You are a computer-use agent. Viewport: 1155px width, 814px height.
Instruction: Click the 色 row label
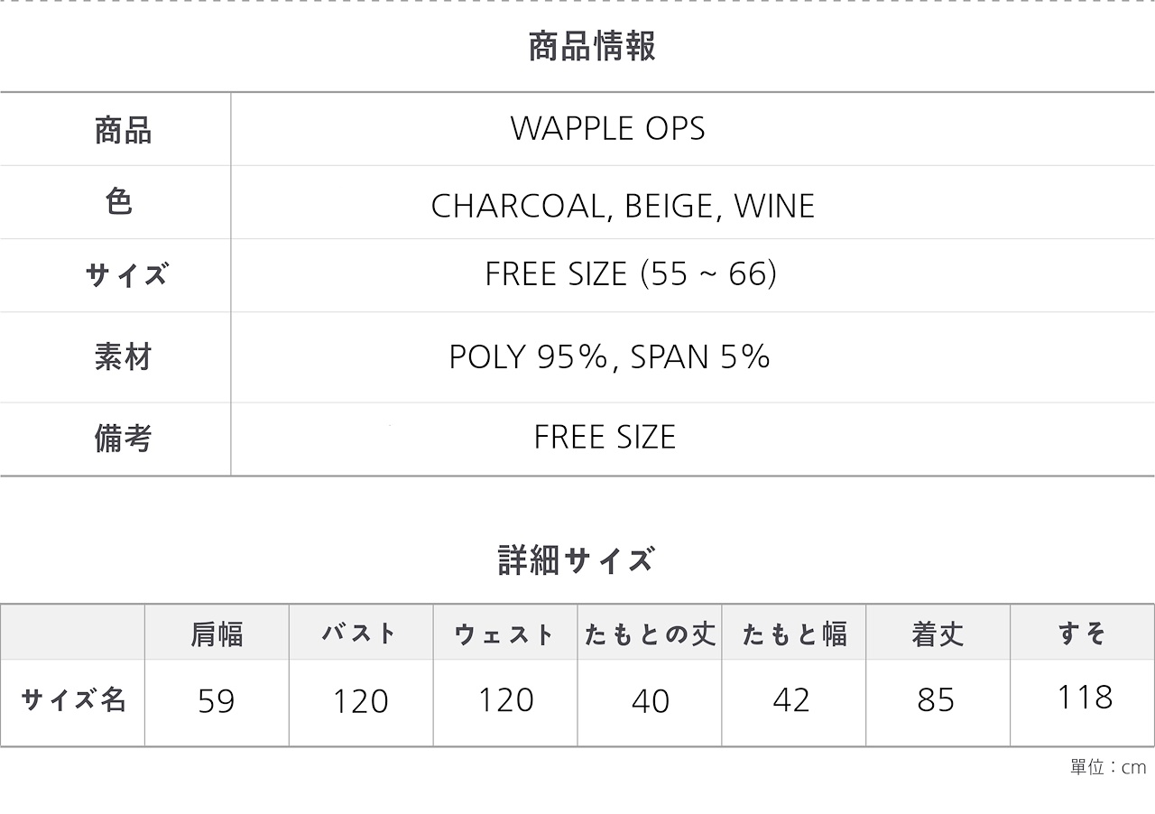[x=119, y=201]
